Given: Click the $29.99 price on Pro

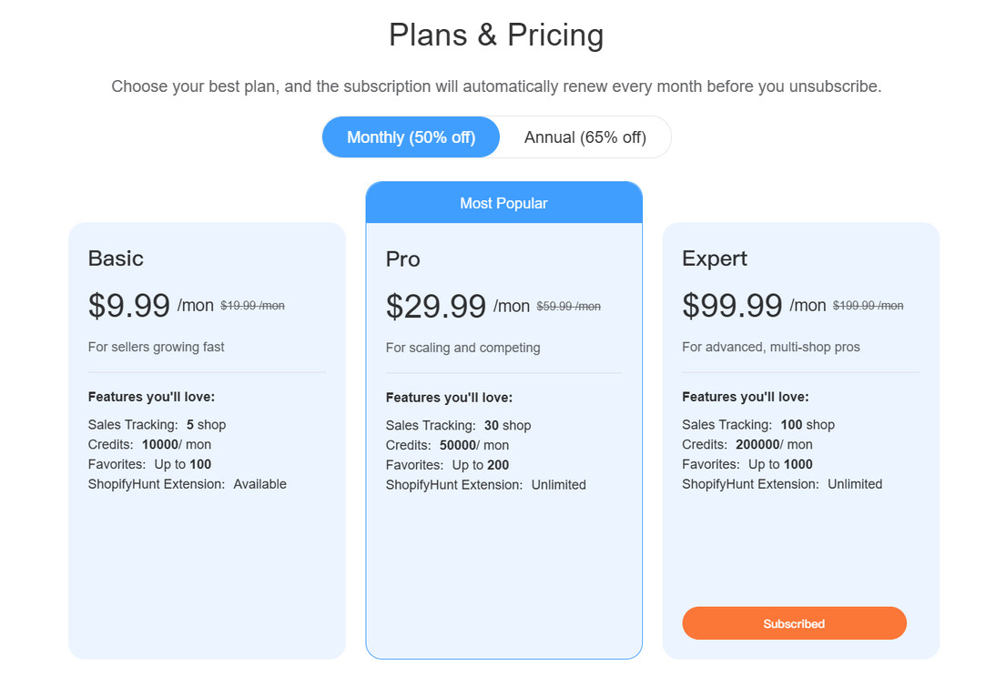Looking at the screenshot, I should (x=436, y=307).
